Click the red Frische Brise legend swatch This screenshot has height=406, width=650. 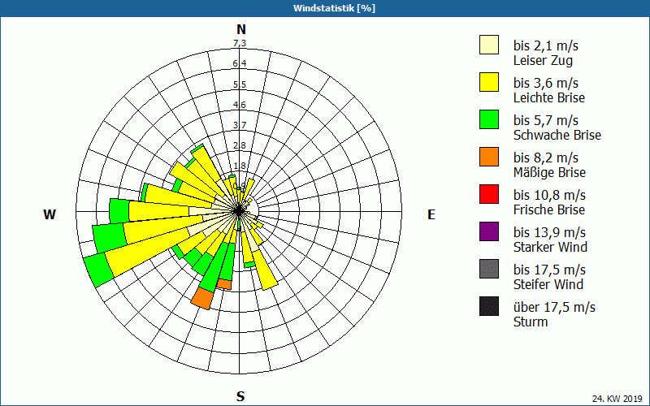click(489, 194)
